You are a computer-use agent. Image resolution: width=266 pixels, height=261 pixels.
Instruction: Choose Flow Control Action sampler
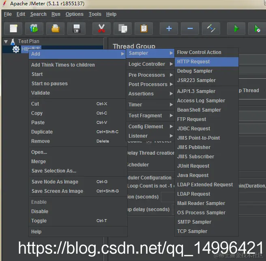click(x=206, y=52)
